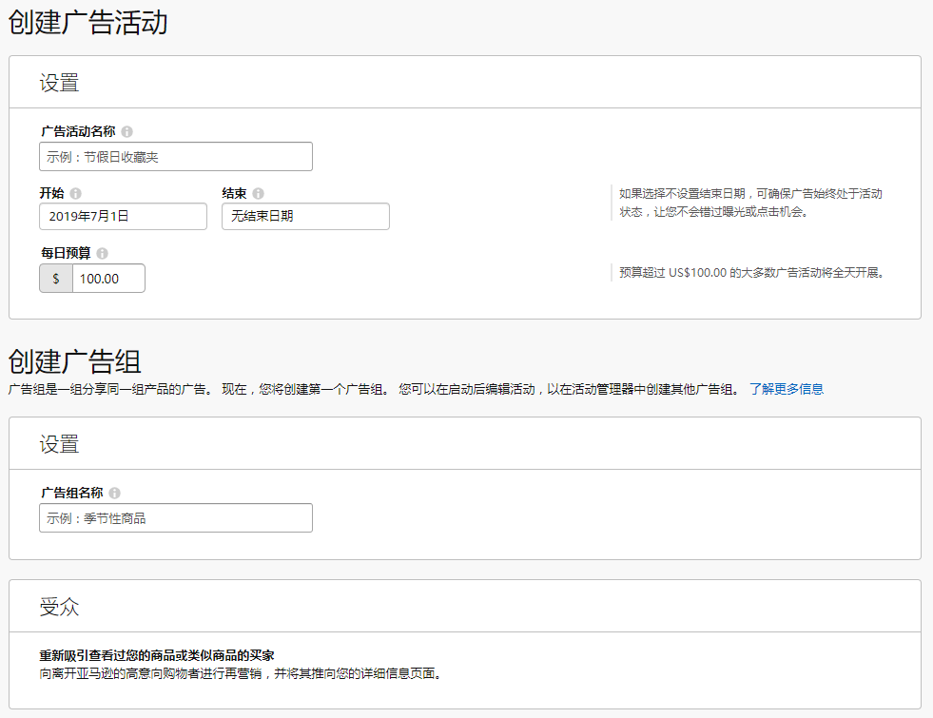
Task: Click the end-date hint text about 无结束日期
Action: [x=749, y=203]
